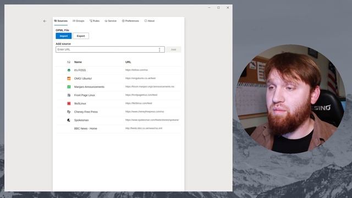Viewport: 352px width, 198px height.
Task: Click the 9to5linux.com feed URL
Action: coord(139,103)
